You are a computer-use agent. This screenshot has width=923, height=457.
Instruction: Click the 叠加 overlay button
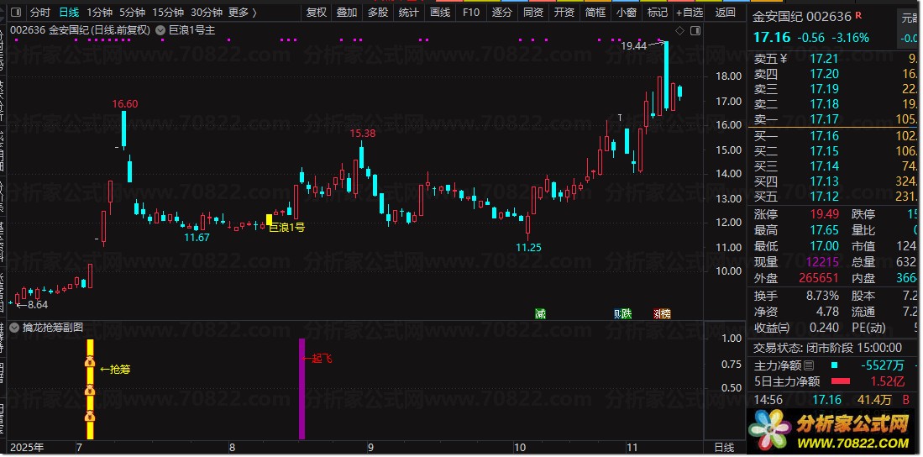[x=347, y=13]
